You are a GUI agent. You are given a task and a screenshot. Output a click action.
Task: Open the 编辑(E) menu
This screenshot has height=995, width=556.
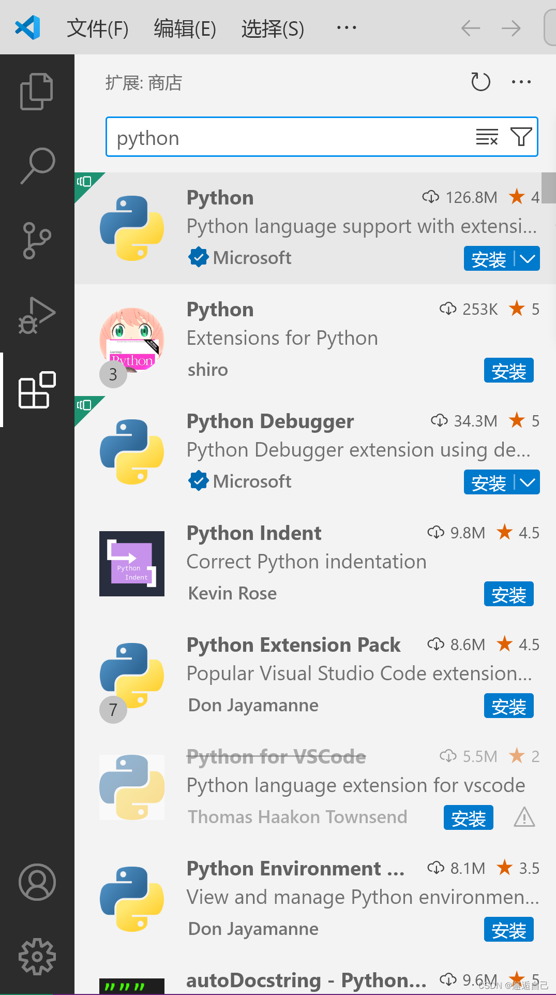(x=185, y=28)
